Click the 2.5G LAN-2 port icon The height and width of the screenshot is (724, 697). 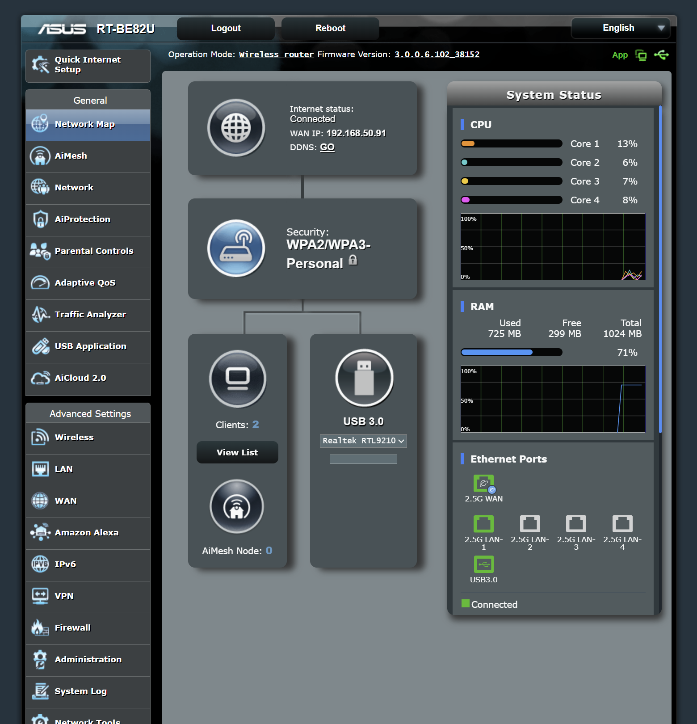click(x=530, y=524)
